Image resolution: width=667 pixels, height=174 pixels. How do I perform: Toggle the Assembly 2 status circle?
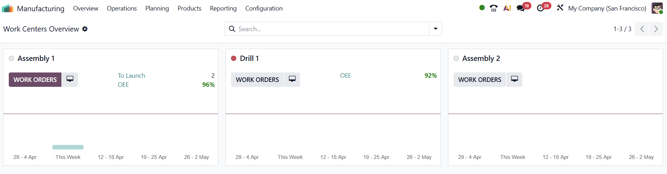[456, 58]
